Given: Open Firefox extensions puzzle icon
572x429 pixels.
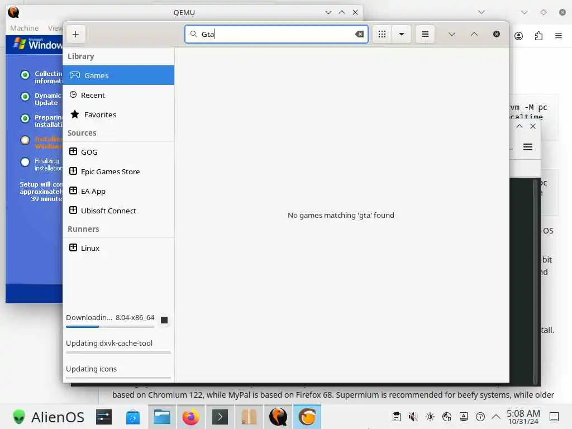Looking at the screenshot, I should coord(538,36).
